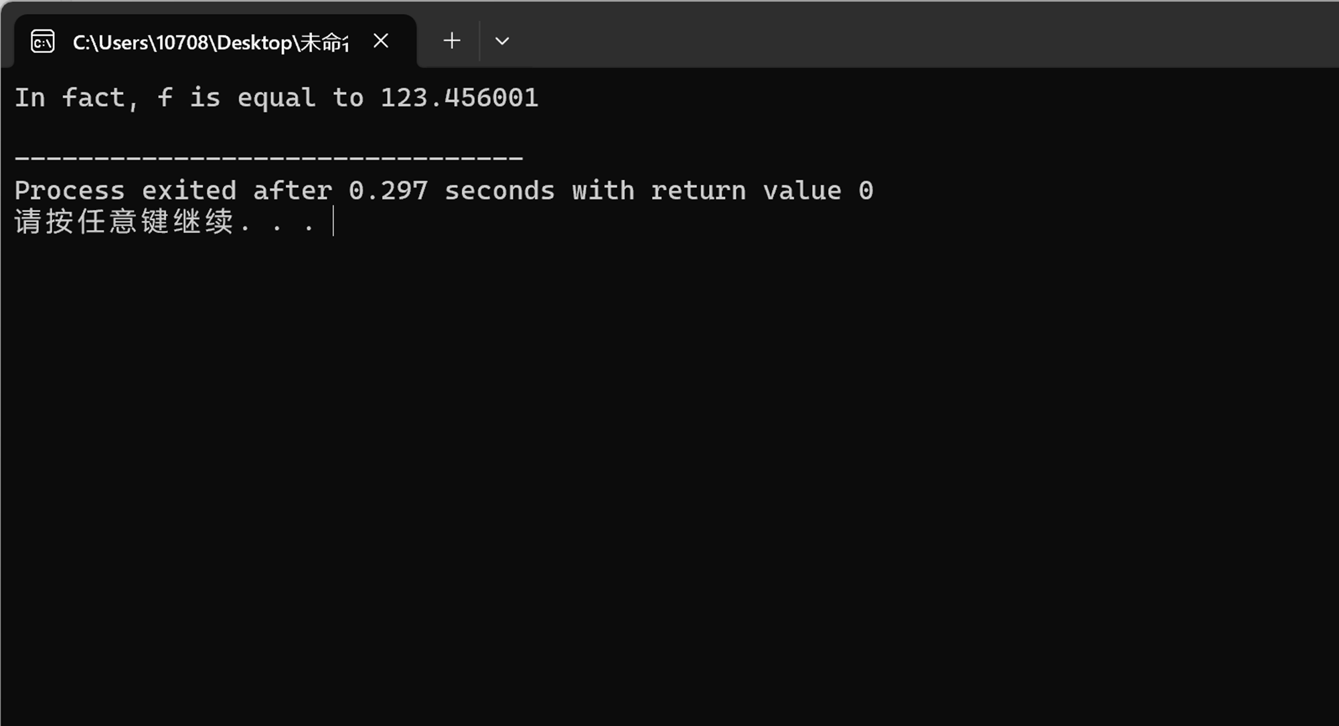Click the terminal icon in the tab

tap(42, 41)
